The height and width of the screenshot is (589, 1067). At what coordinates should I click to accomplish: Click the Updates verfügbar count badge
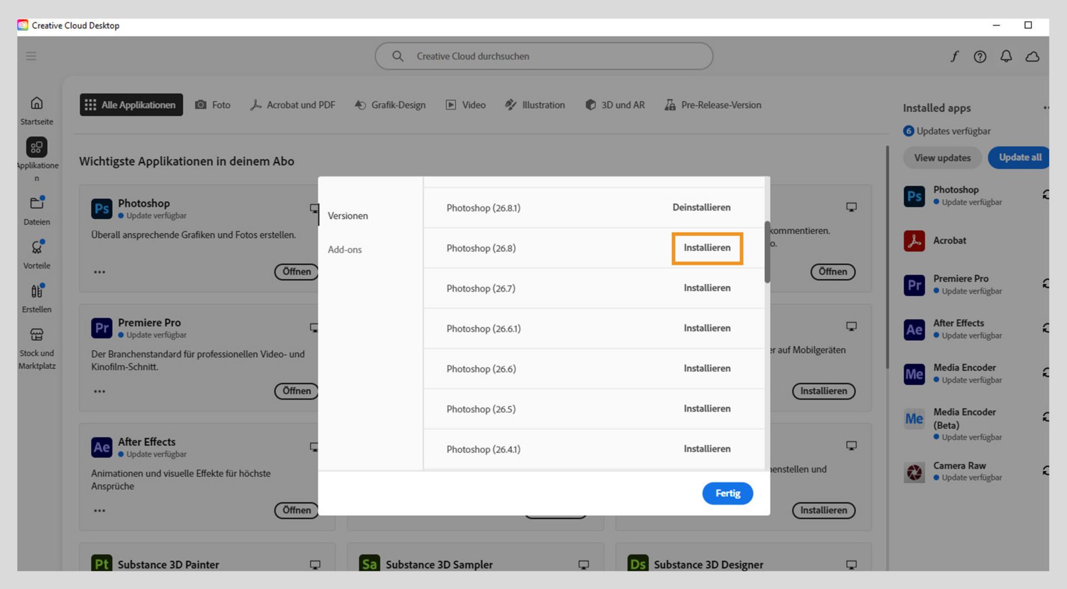point(909,131)
